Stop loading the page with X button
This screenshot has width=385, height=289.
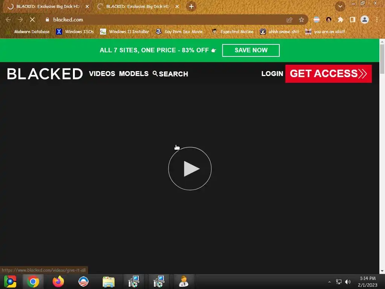32,20
